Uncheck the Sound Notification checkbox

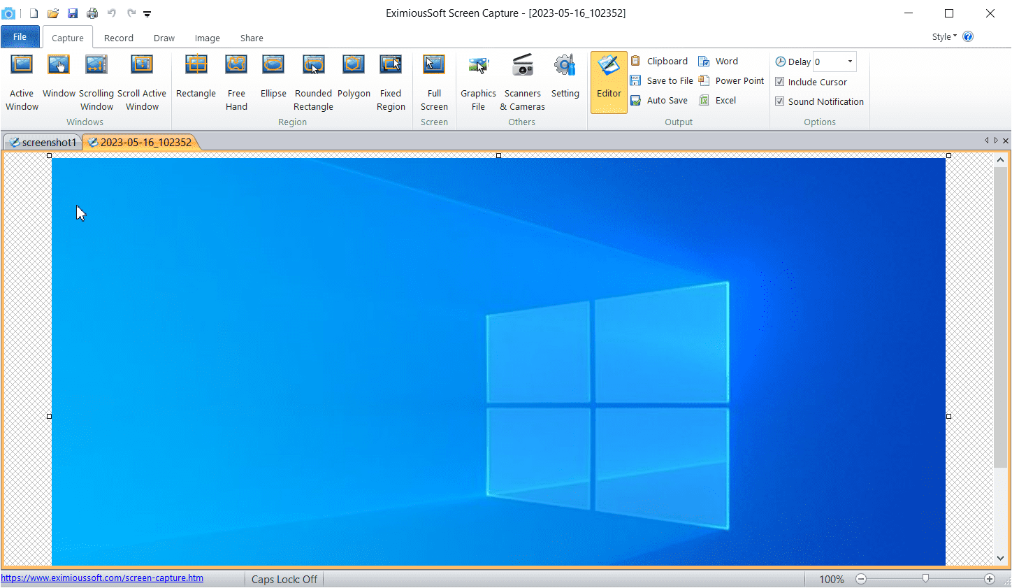(780, 101)
